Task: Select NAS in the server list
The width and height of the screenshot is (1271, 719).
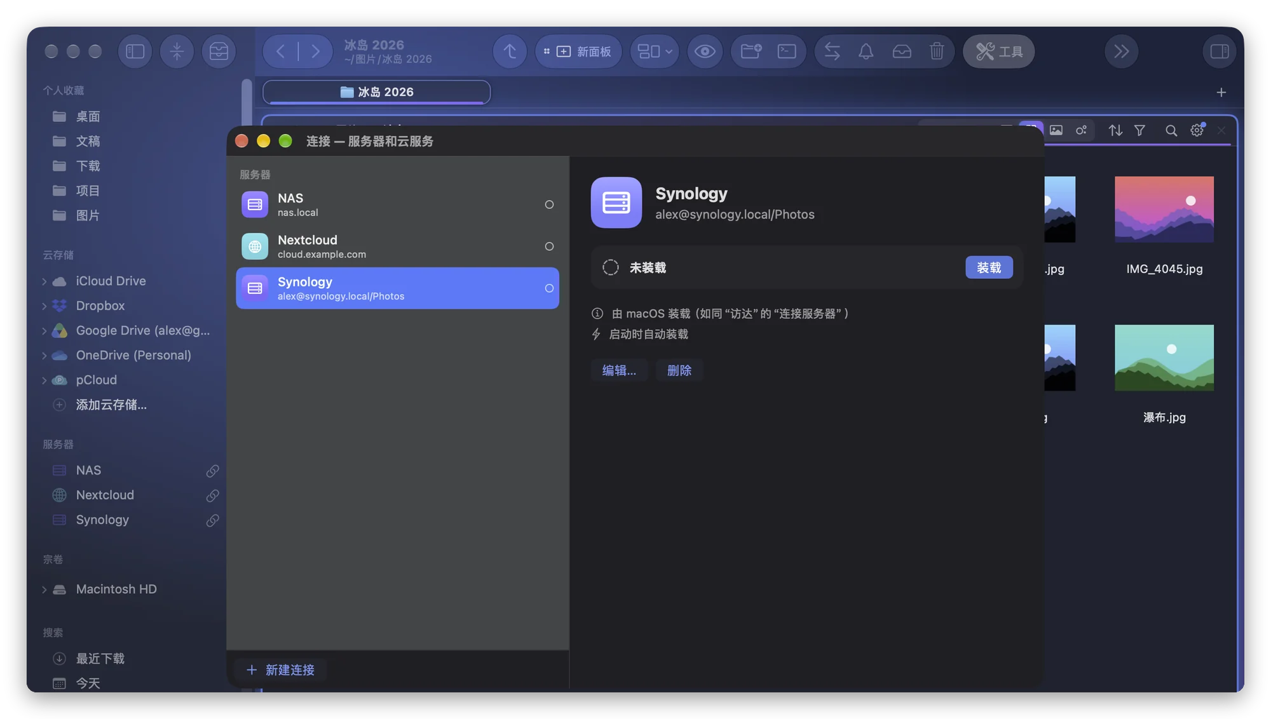Action: tap(398, 205)
